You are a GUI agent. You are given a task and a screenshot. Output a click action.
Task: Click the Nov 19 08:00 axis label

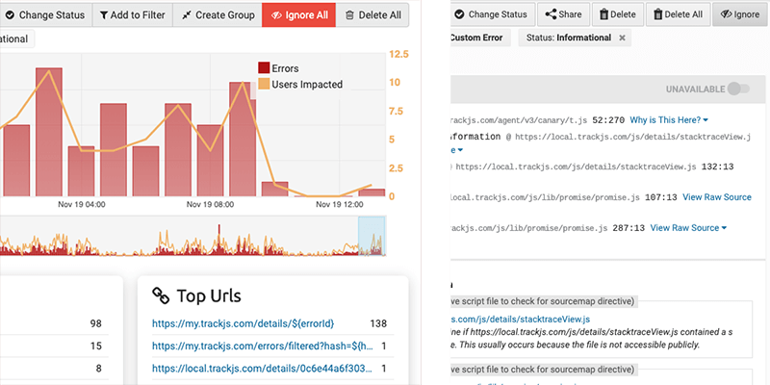[x=210, y=204]
